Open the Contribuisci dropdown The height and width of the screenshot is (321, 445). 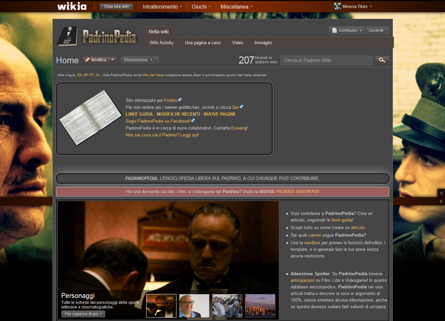(x=346, y=31)
